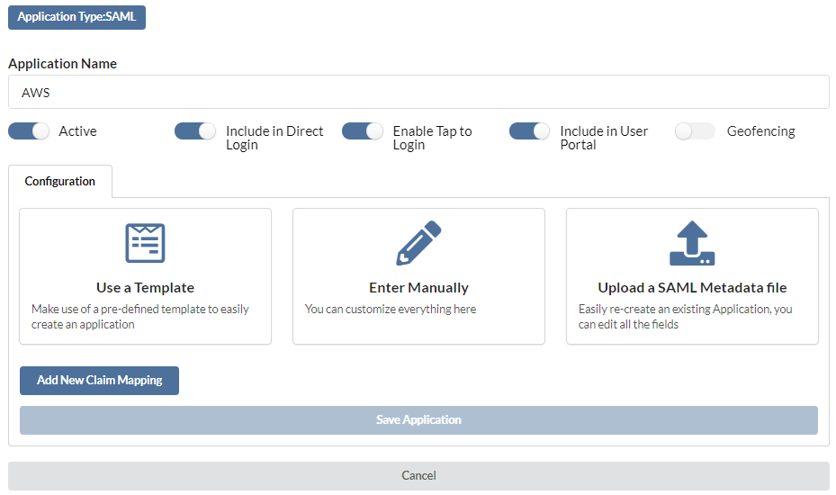Click the re-create existing Application description
Screen dimensions: 836x495
[x=685, y=317]
